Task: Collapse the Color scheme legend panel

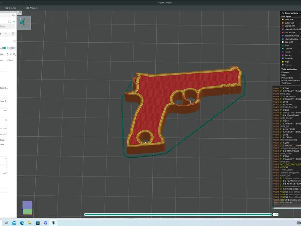Action: pyautogui.click(x=283, y=13)
